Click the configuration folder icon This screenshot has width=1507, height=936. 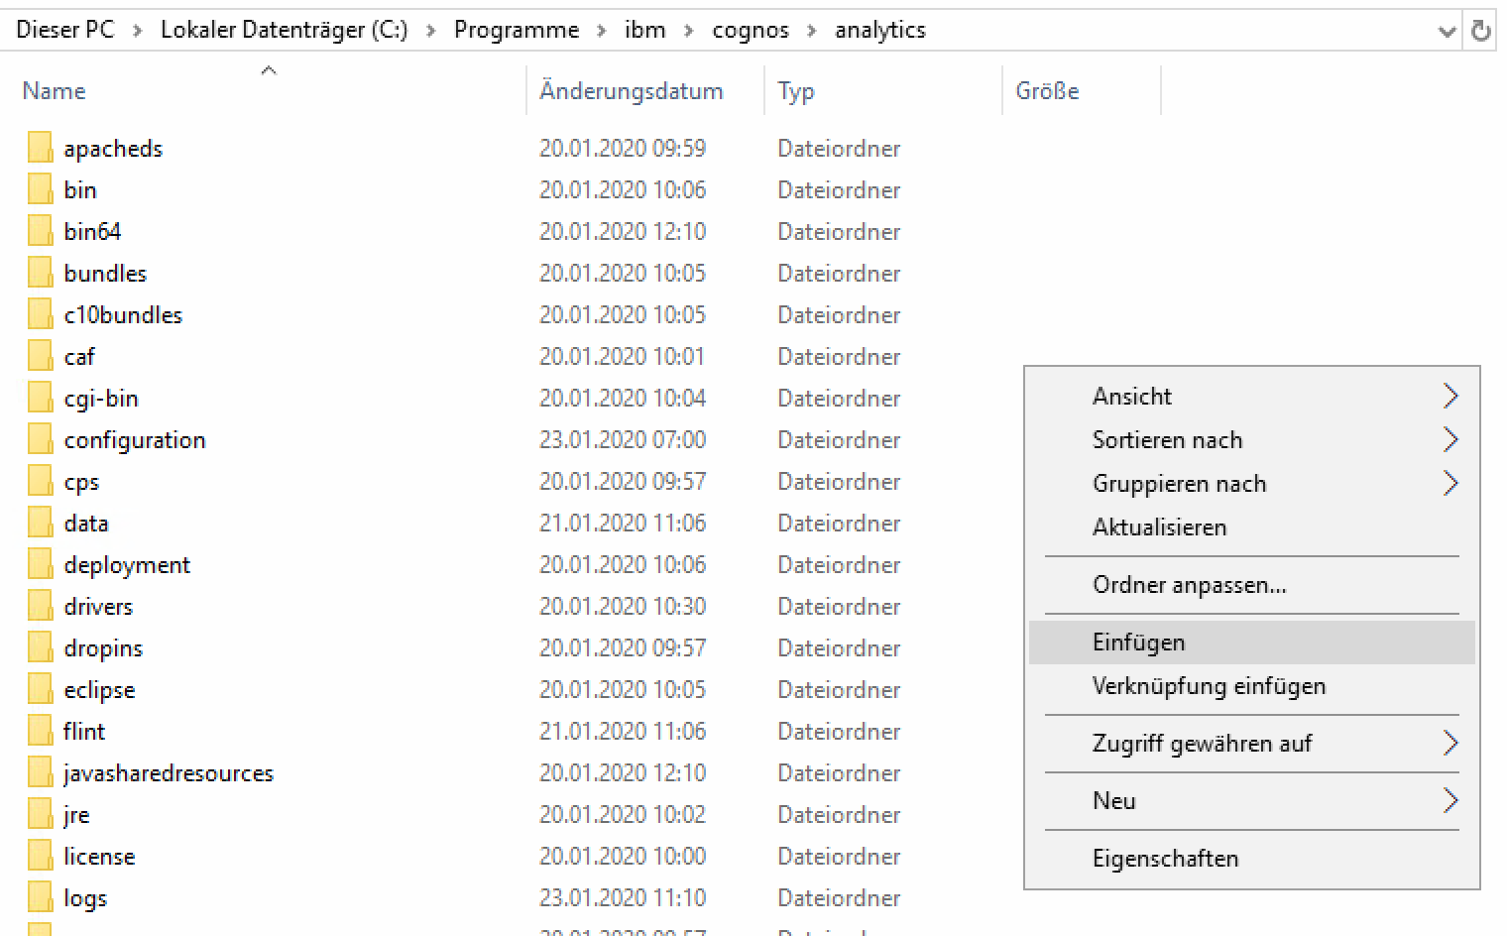tap(40, 439)
